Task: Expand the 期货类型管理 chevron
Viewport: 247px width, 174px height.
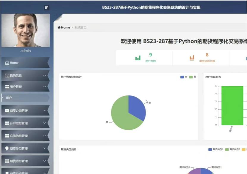Action: click(45, 148)
